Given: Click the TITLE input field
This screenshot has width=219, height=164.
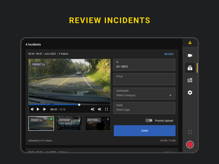Looking at the screenshot, I should pos(144,79).
